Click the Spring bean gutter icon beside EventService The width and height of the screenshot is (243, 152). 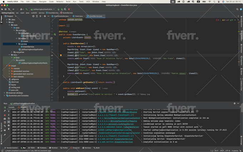tap(55, 34)
